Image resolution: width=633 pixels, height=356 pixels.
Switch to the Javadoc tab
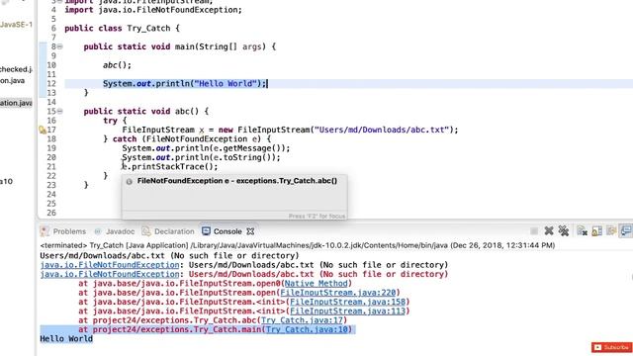point(115,231)
